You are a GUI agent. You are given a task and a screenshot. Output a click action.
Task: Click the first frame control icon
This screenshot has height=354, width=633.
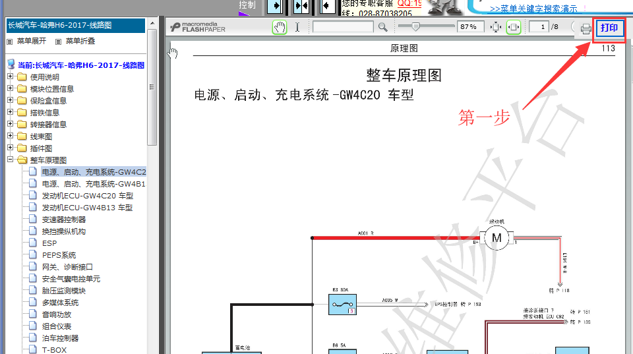pyautogui.click(x=276, y=6)
